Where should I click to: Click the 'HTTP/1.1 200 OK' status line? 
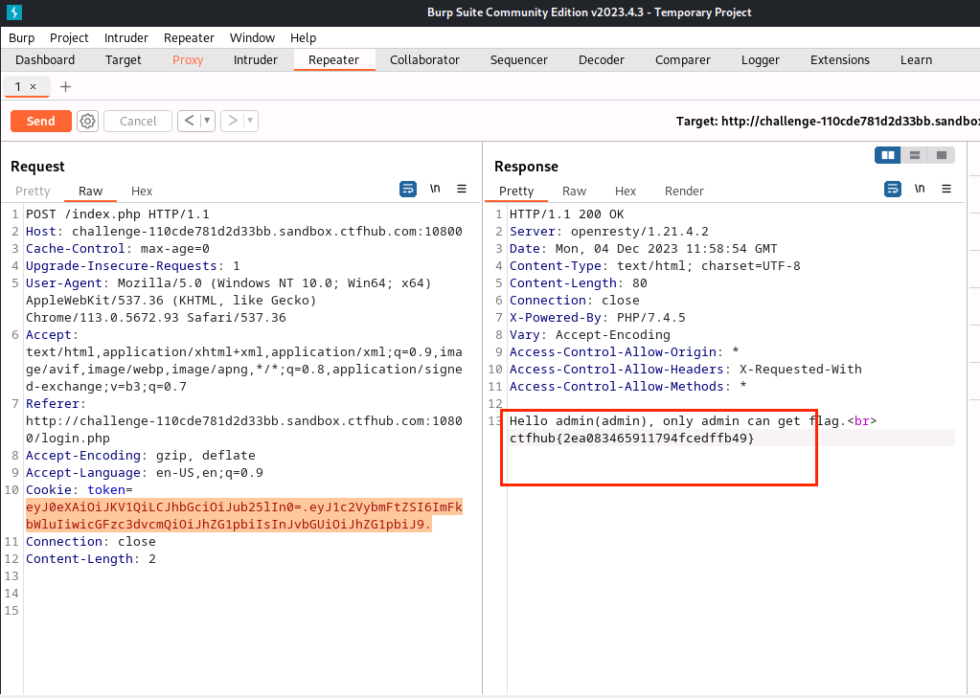click(x=567, y=214)
